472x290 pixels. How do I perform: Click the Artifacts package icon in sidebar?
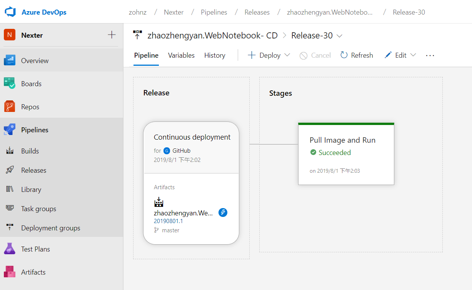(10, 272)
